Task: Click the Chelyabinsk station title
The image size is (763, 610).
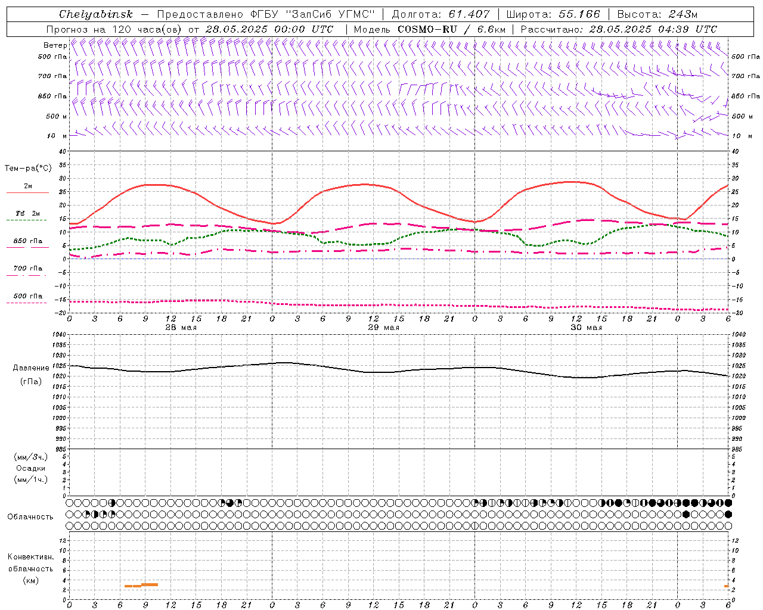Action: [x=96, y=14]
